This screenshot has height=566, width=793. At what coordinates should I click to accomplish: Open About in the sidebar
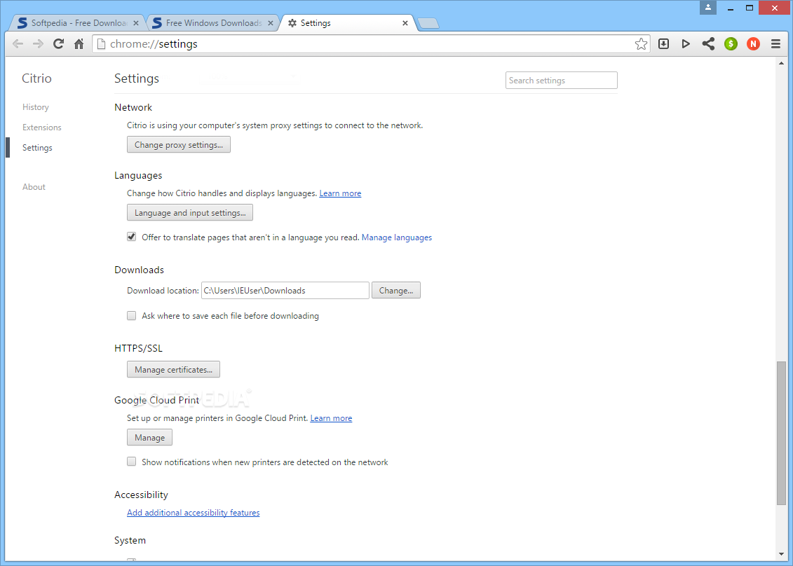(x=34, y=187)
